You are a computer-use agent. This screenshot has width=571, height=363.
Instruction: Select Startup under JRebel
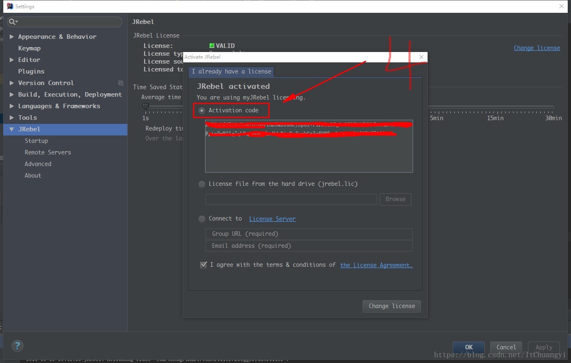click(36, 141)
